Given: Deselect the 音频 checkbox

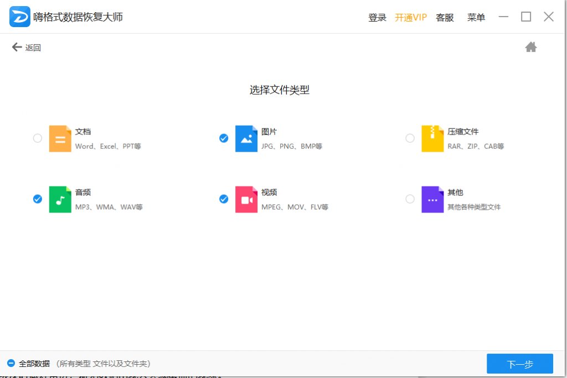Looking at the screenshot, I should 37,199.
